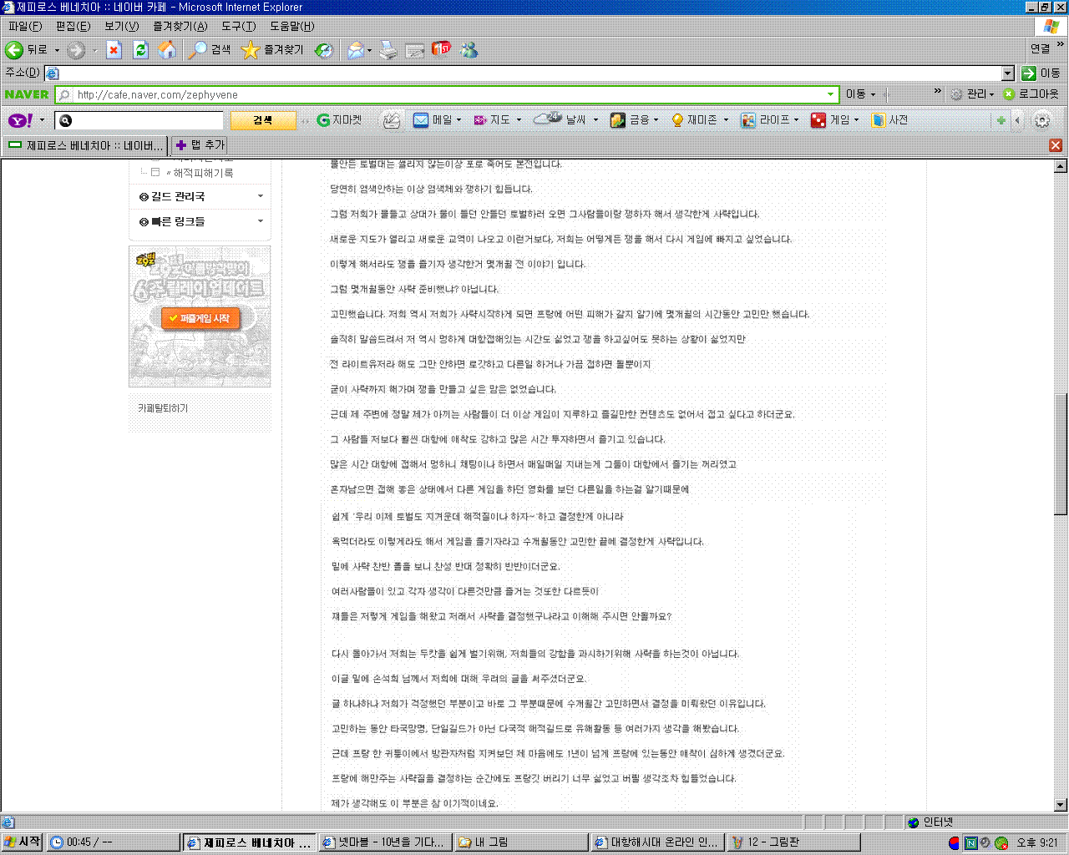Click the green plus add-button icon
1069x855 pixels.
click(1001, 120)
